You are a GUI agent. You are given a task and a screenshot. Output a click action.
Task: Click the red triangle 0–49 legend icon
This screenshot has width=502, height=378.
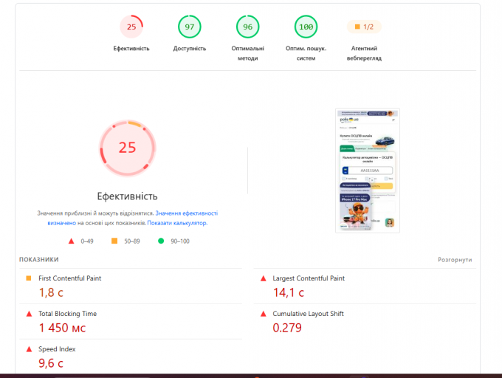pyautogui.click(x=71, y=241)
